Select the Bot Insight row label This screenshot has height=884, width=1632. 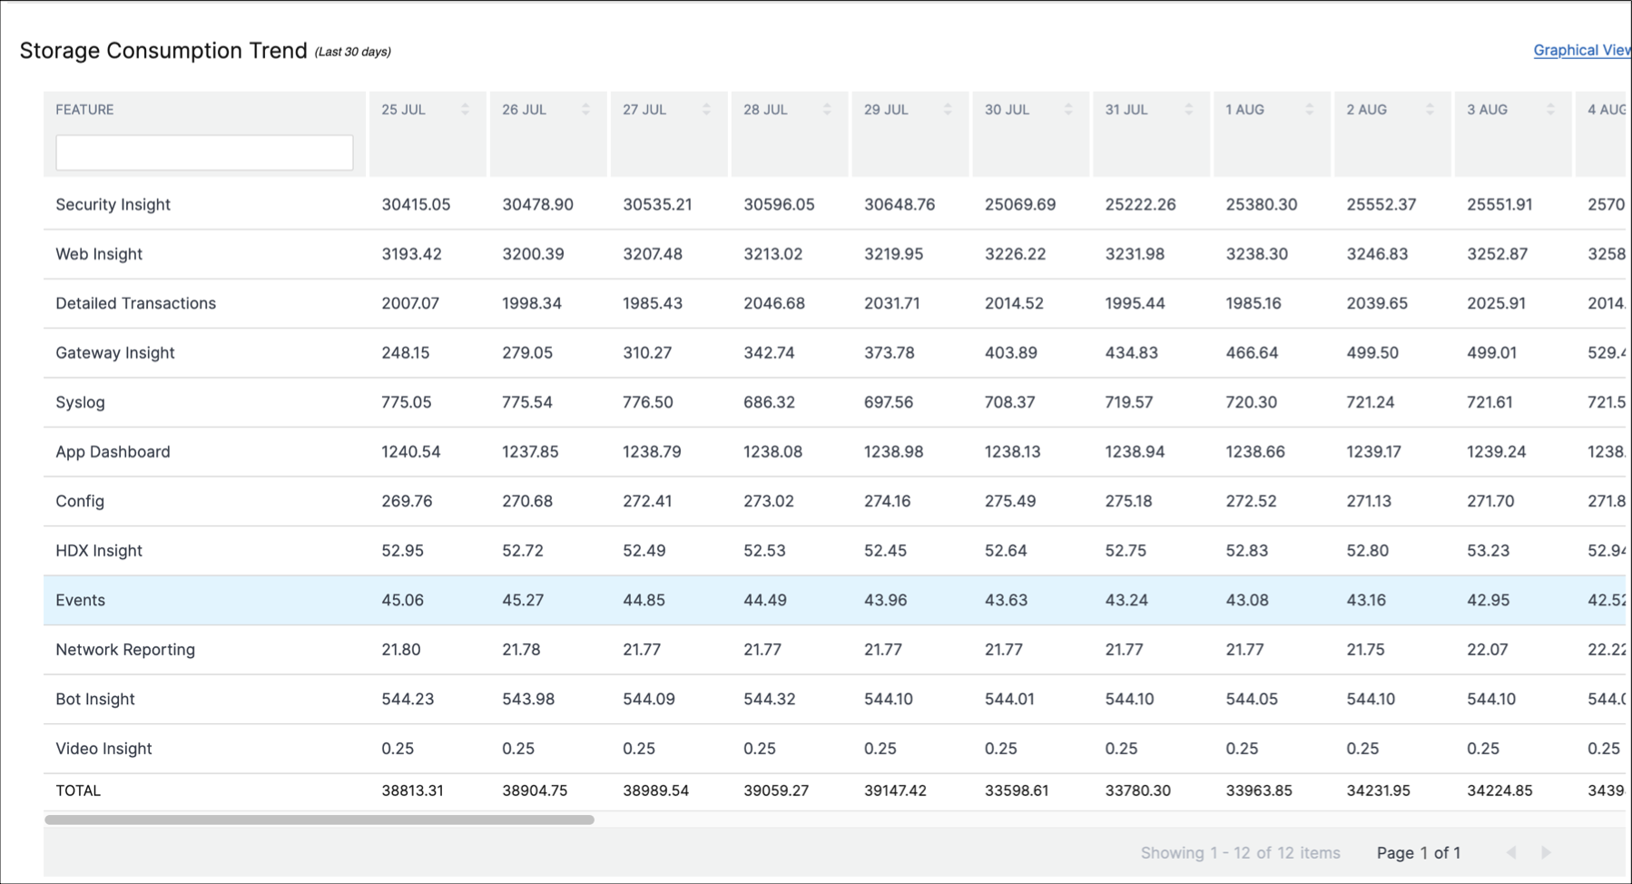[x=95, y=699]
